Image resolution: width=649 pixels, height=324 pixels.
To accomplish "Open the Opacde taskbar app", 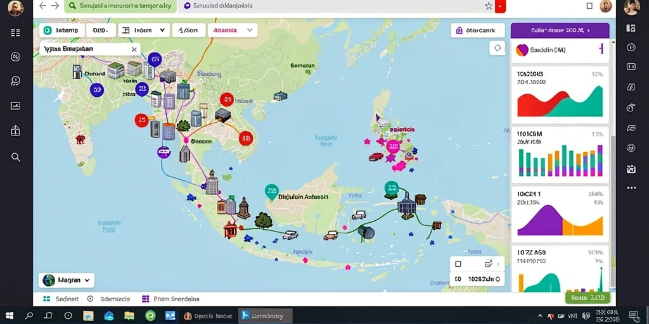I will (x=208, y=316).
